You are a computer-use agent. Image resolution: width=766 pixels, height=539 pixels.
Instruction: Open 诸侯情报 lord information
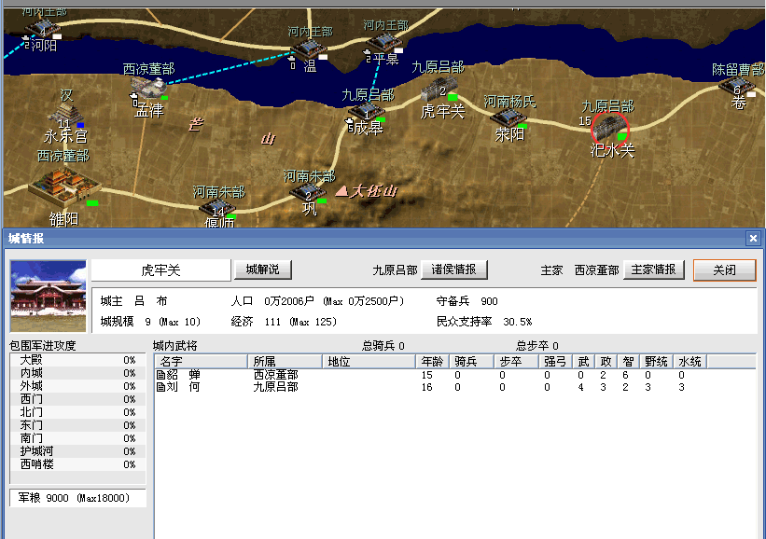click(453, 269)
